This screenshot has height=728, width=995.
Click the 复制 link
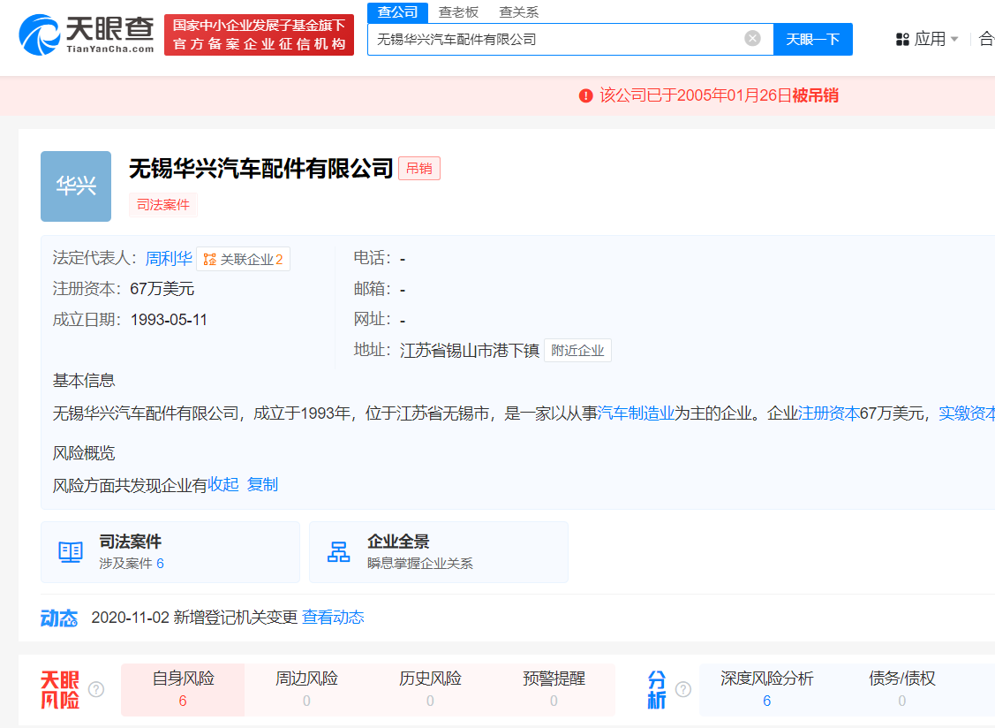point(262,485)
